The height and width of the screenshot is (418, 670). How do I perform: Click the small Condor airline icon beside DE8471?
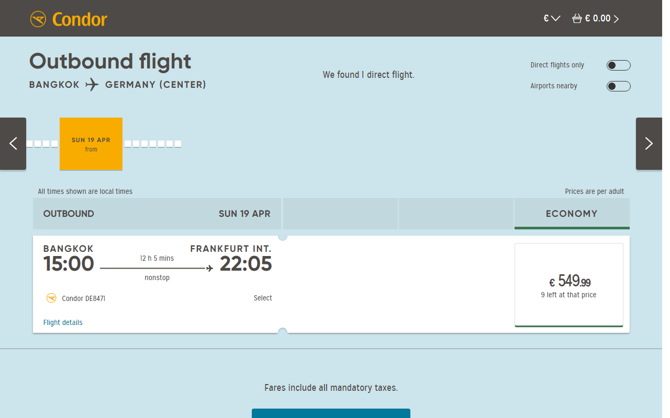pos(51,298)
